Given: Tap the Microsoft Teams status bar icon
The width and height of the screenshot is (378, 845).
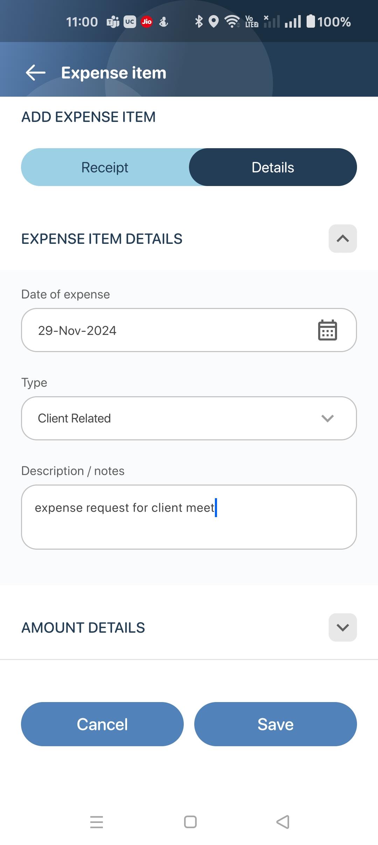Looking at the screenshot, I should pos(113,22).
